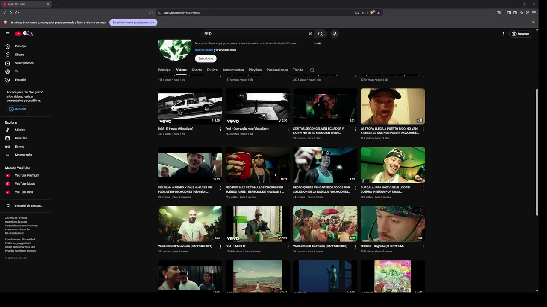Play Que vuelta vox (Visualizer) thumbnail
Screen dimensions: 547x307
[257, 106]
